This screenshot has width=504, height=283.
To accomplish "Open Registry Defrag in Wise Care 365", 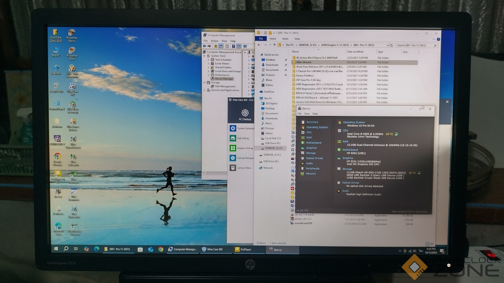I will tap(245, 148).
